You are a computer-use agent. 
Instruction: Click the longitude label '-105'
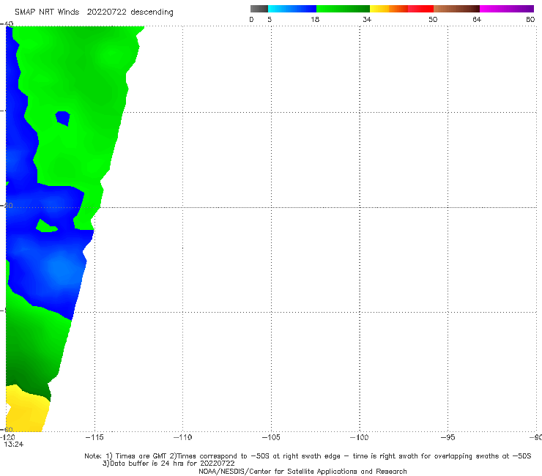[271, 437]
